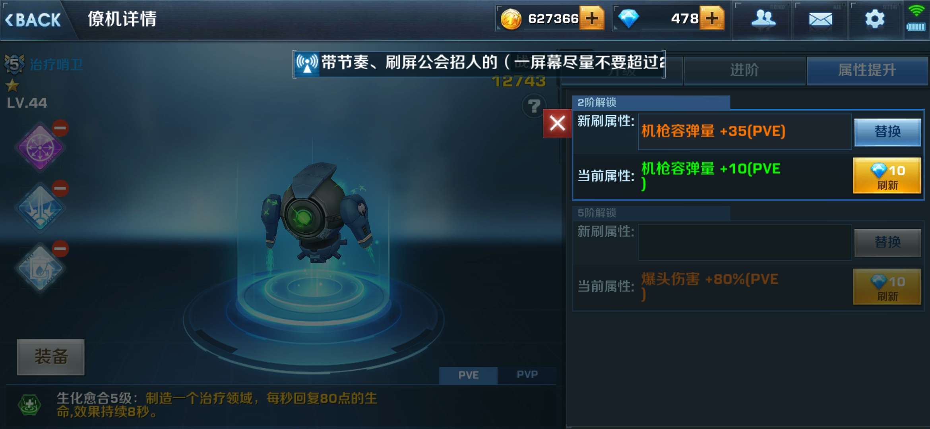Select the blue missile skill chip
The image size is (930, 429).
click(40, 208)
